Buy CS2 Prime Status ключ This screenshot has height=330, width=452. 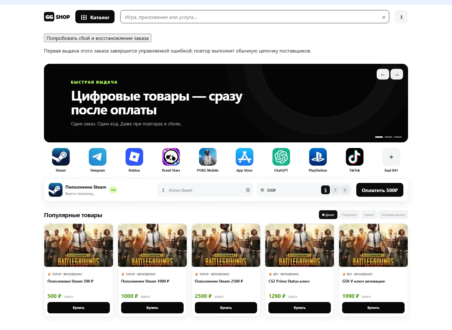coord(299,308)
